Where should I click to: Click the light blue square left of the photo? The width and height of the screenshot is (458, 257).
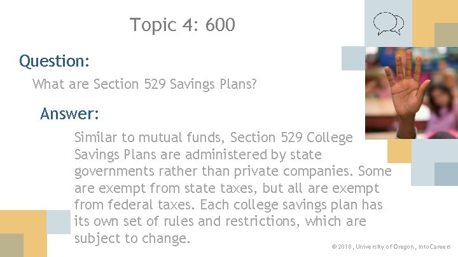pyautogui.click(x=353, y=58)
